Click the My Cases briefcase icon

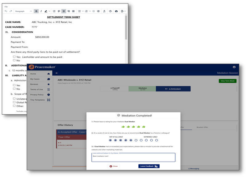point(49,79)
